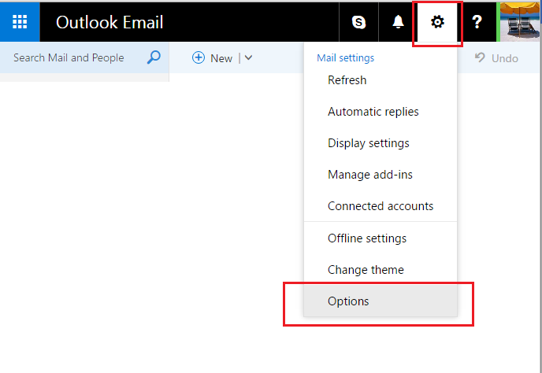Close the settings gear menu
Viewport: 542px width, 373px height.
[x=437, y=22]
